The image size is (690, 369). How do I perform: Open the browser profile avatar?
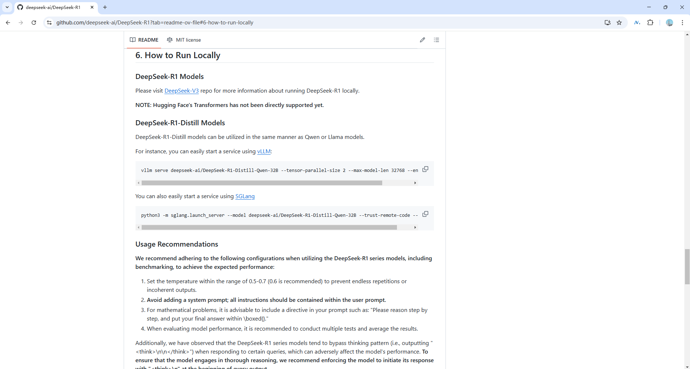pyautogui.click(x=670, y=23)
